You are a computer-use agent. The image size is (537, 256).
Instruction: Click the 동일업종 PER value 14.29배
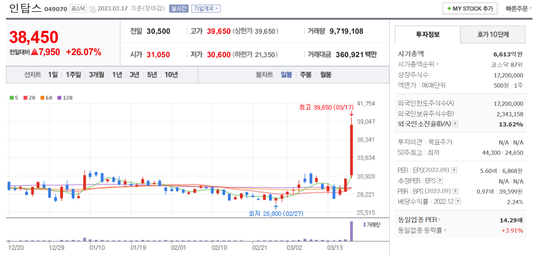click(511, 220)
